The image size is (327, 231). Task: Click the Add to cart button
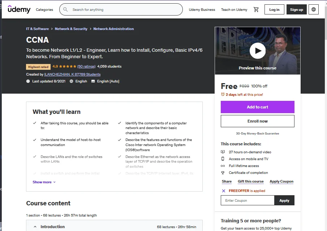258,107
